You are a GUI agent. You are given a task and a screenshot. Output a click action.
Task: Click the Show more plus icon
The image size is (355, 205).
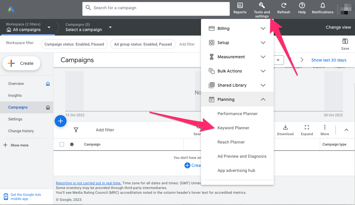(5, 145)
